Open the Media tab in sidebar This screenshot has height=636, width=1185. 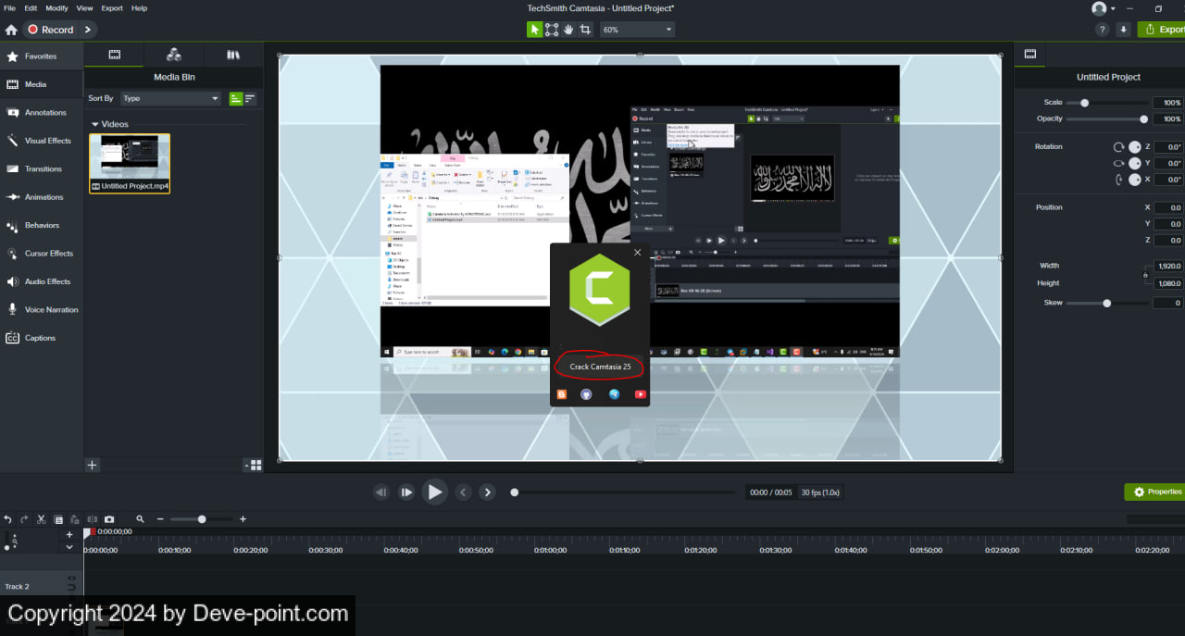[x=42, y=84]
